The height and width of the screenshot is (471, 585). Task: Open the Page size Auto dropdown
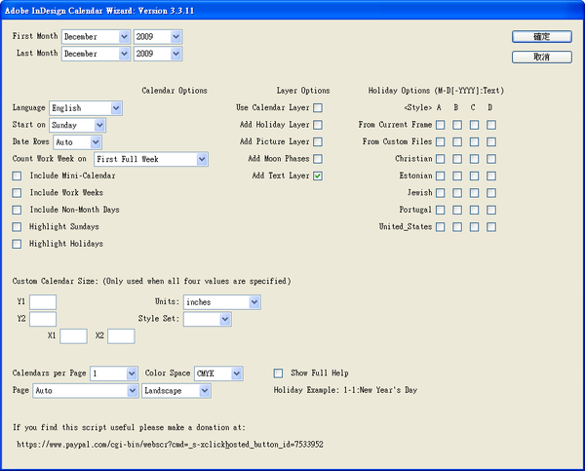(x=86, y=391)
